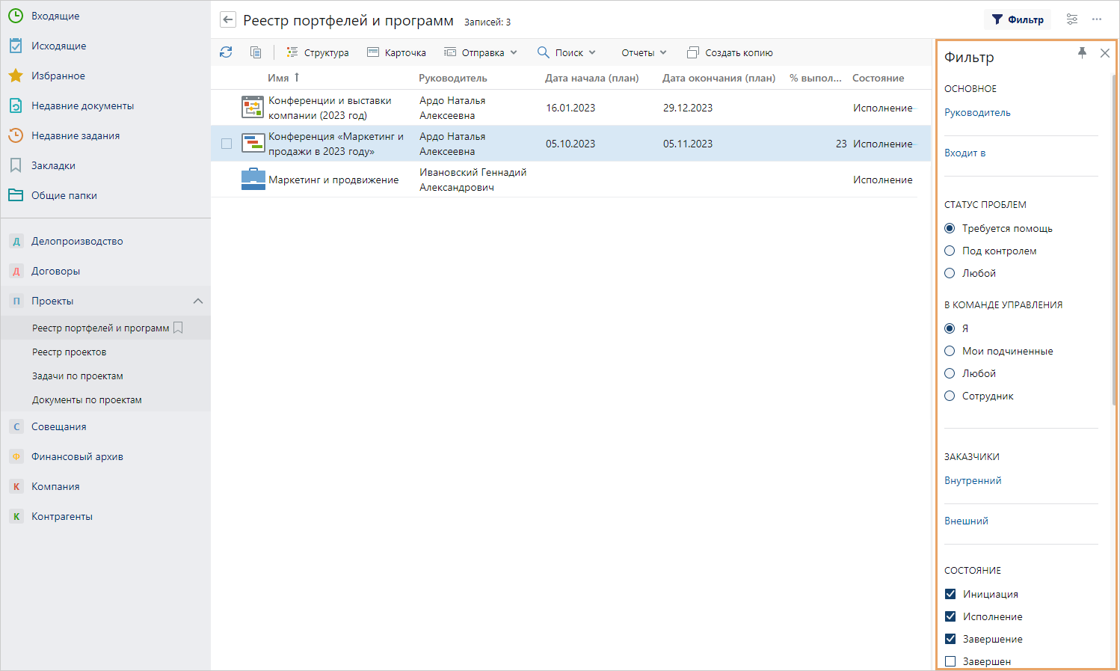Open Реестр проектов in the sidebar
The height and width of the screenshot is (671, 1120).
(x=69, y=352)
